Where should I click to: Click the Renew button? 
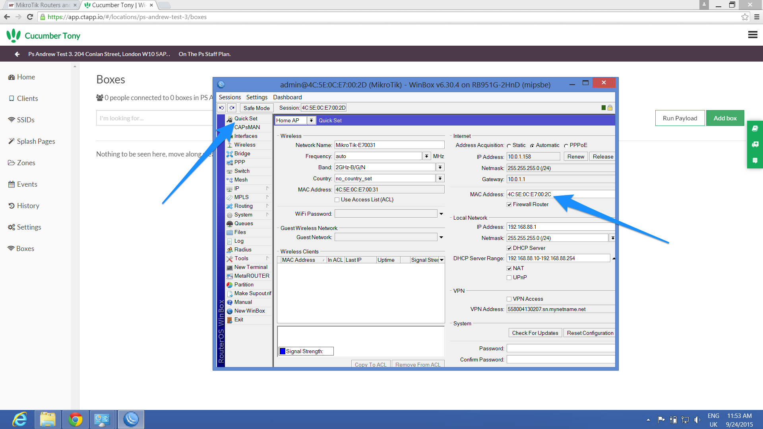click(x=576, y=157)
